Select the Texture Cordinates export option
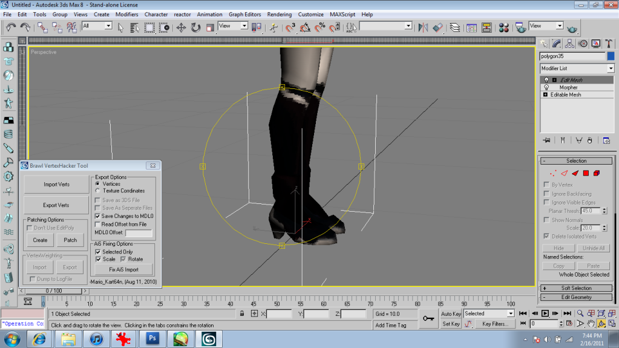 (97, 191)
